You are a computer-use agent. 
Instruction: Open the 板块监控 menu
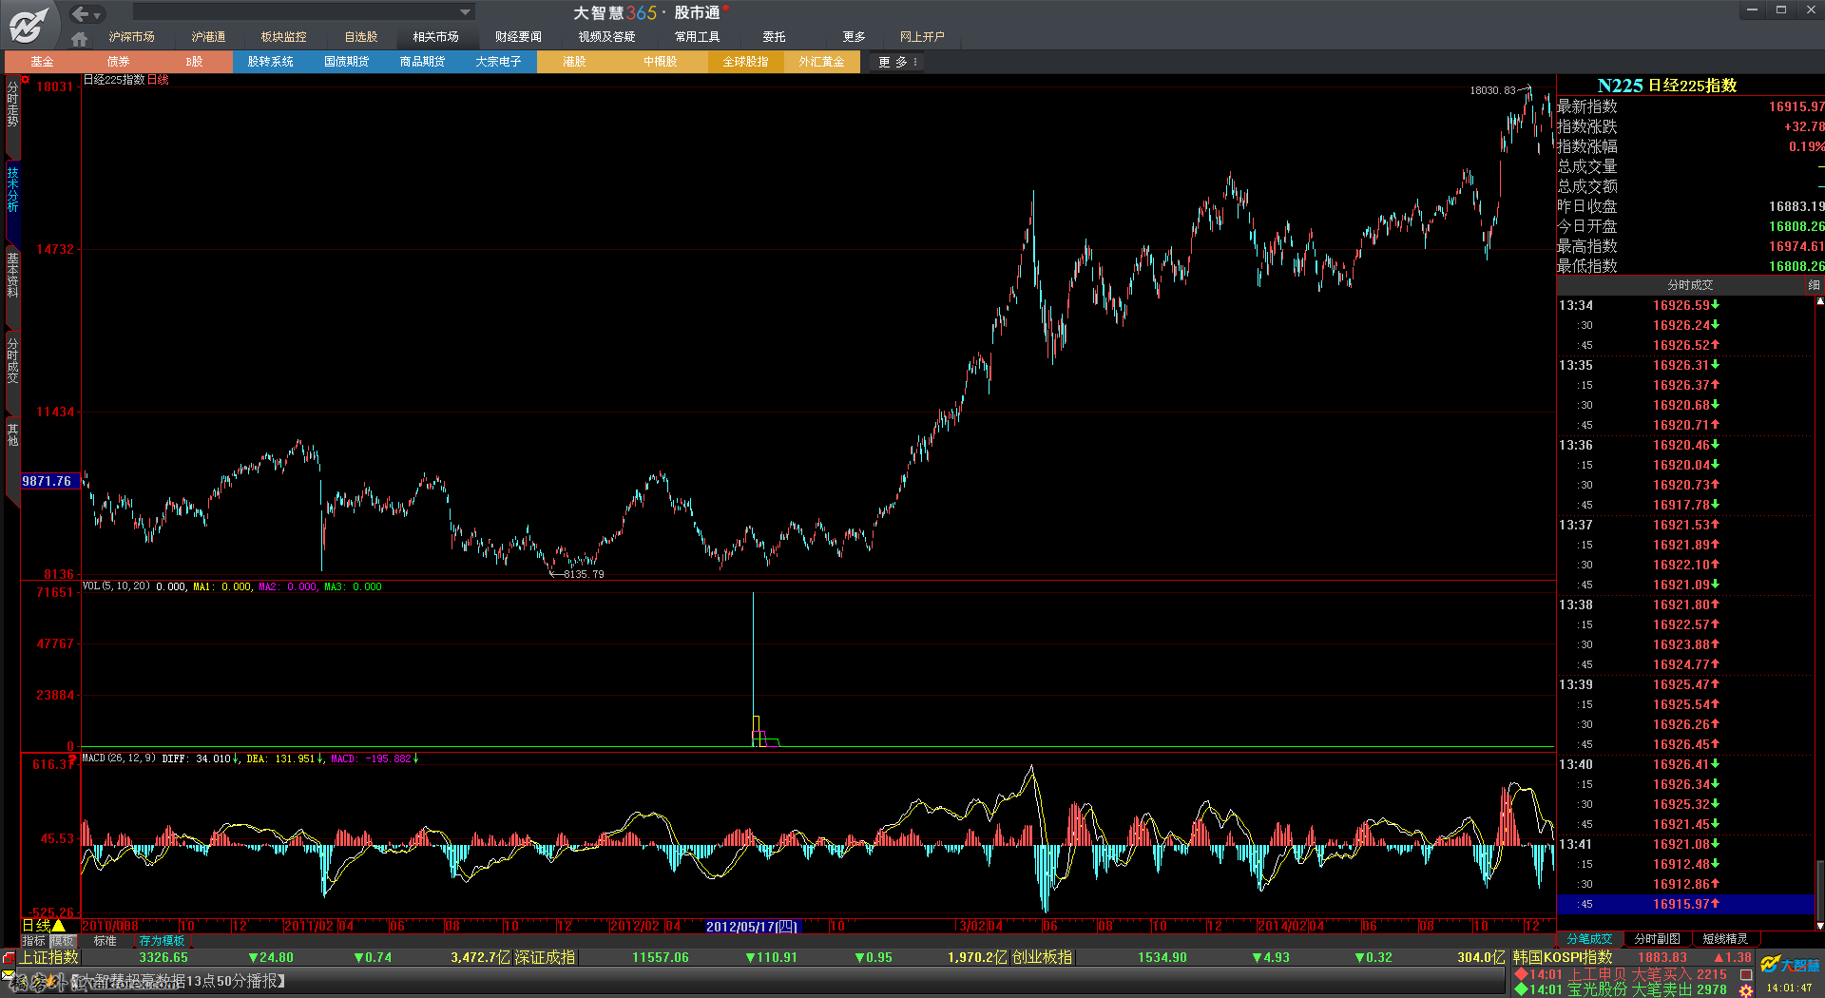click(283, 37)
